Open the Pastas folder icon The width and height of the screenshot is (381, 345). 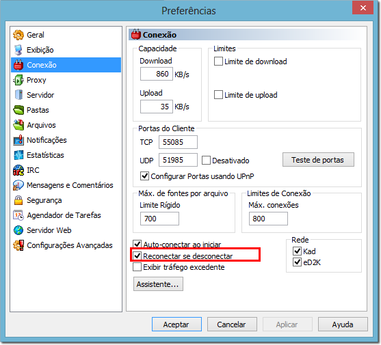[18, 110]
